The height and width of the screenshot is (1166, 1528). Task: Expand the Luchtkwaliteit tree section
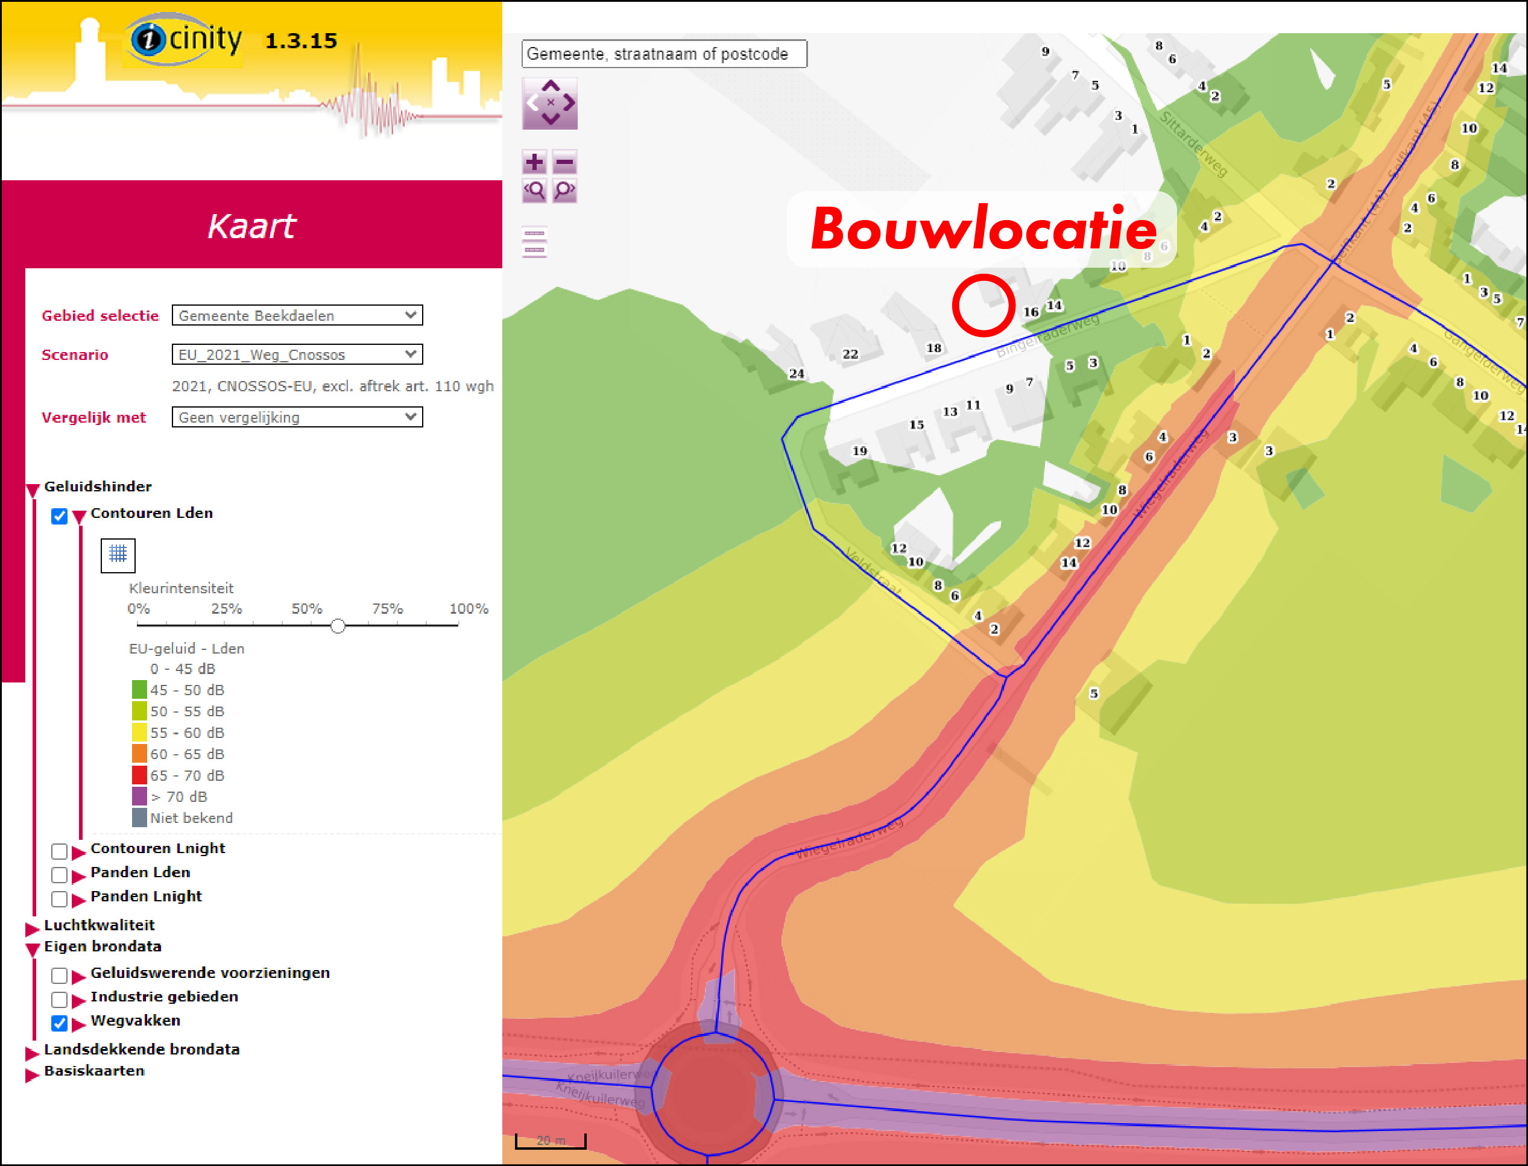[x=32, y=928]
